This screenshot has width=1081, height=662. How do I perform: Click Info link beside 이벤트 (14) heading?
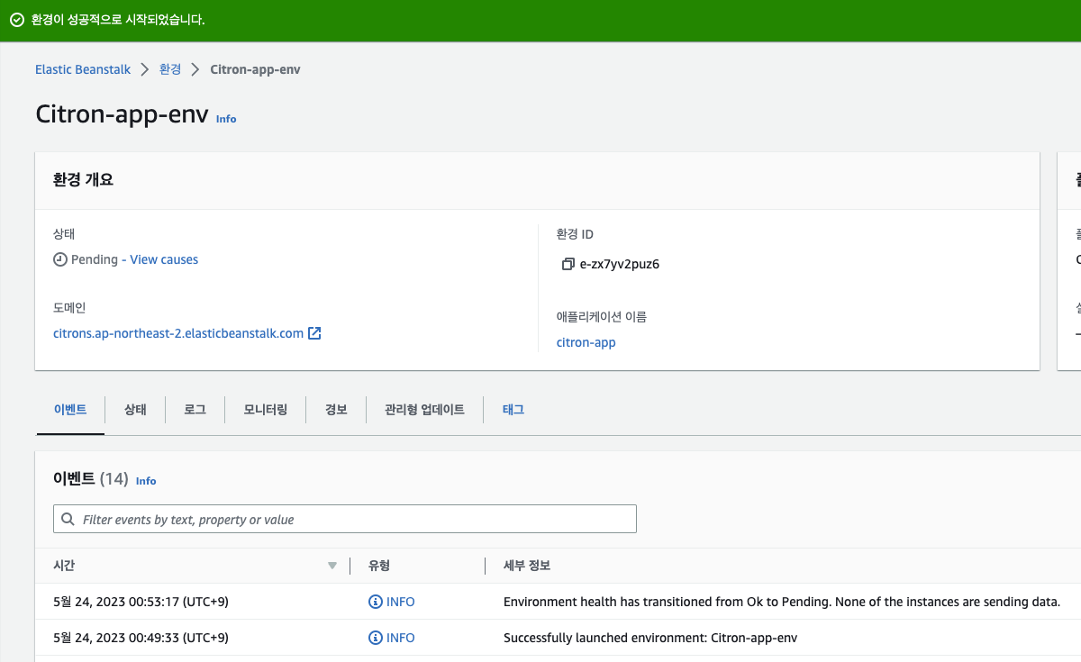(x=146, y=481)
